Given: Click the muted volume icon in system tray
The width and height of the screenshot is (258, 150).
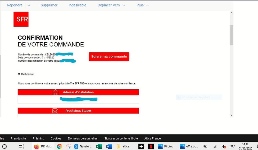Looking at the screenshot, I should (x=224, y=146).
